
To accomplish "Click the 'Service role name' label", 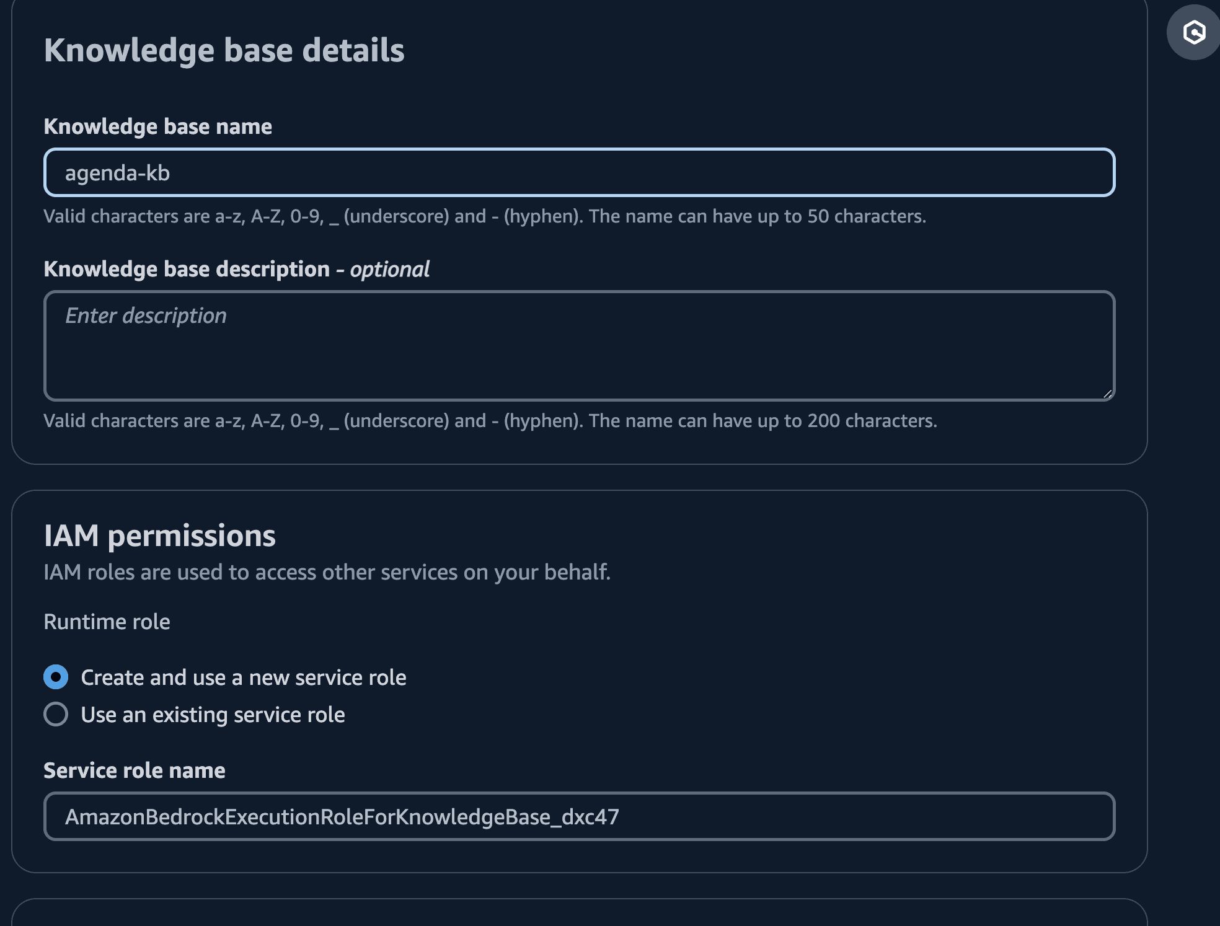I will tap(135, 770).
